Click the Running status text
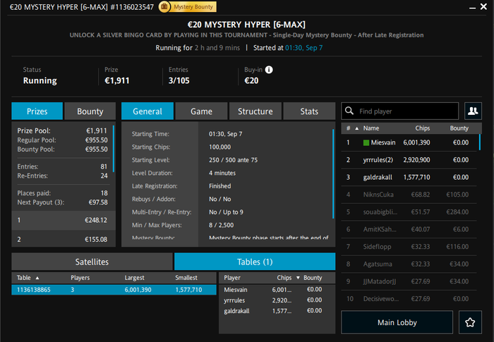The width and height of the screenshot is (494, 342). pyautogui.click(x=40, y=80)
